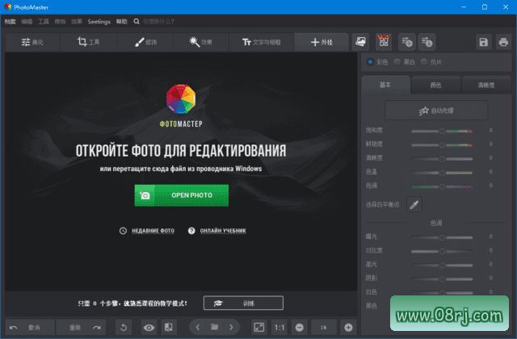517x339 pixels.
Task: Open the Retouch tab with brush icon
Action: click(145, 42)
